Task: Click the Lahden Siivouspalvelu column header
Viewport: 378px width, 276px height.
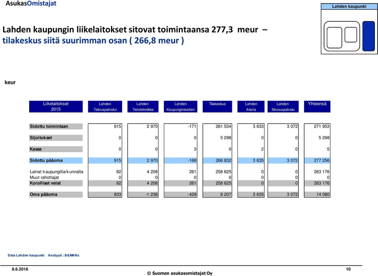Action: click(283, 107)
